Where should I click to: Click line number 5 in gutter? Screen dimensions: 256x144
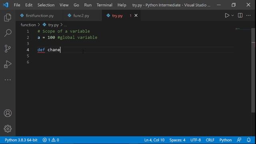click(28, 56)
